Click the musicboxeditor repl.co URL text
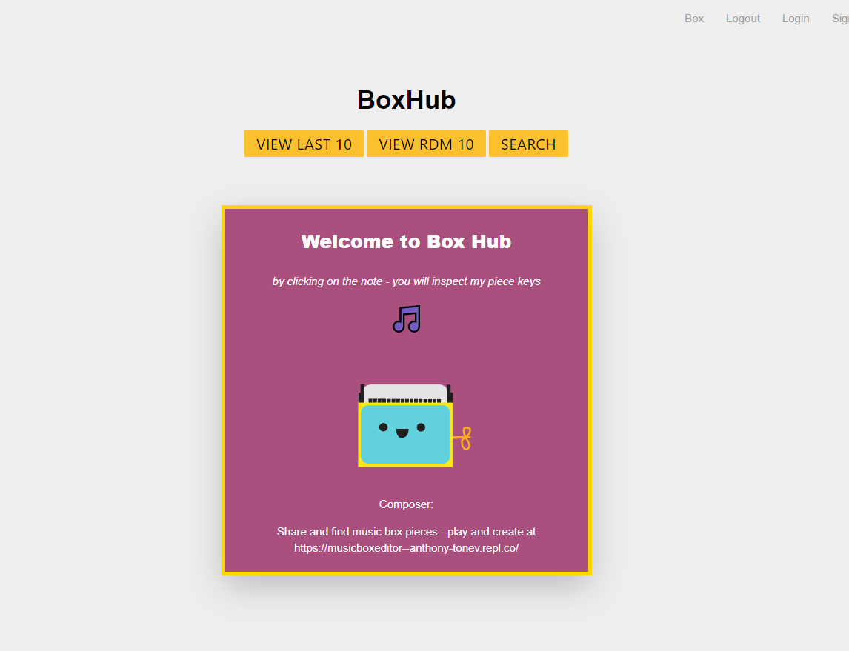Viewport: 849px width, 651px height. pyautogui.click(x=407, y=547)
